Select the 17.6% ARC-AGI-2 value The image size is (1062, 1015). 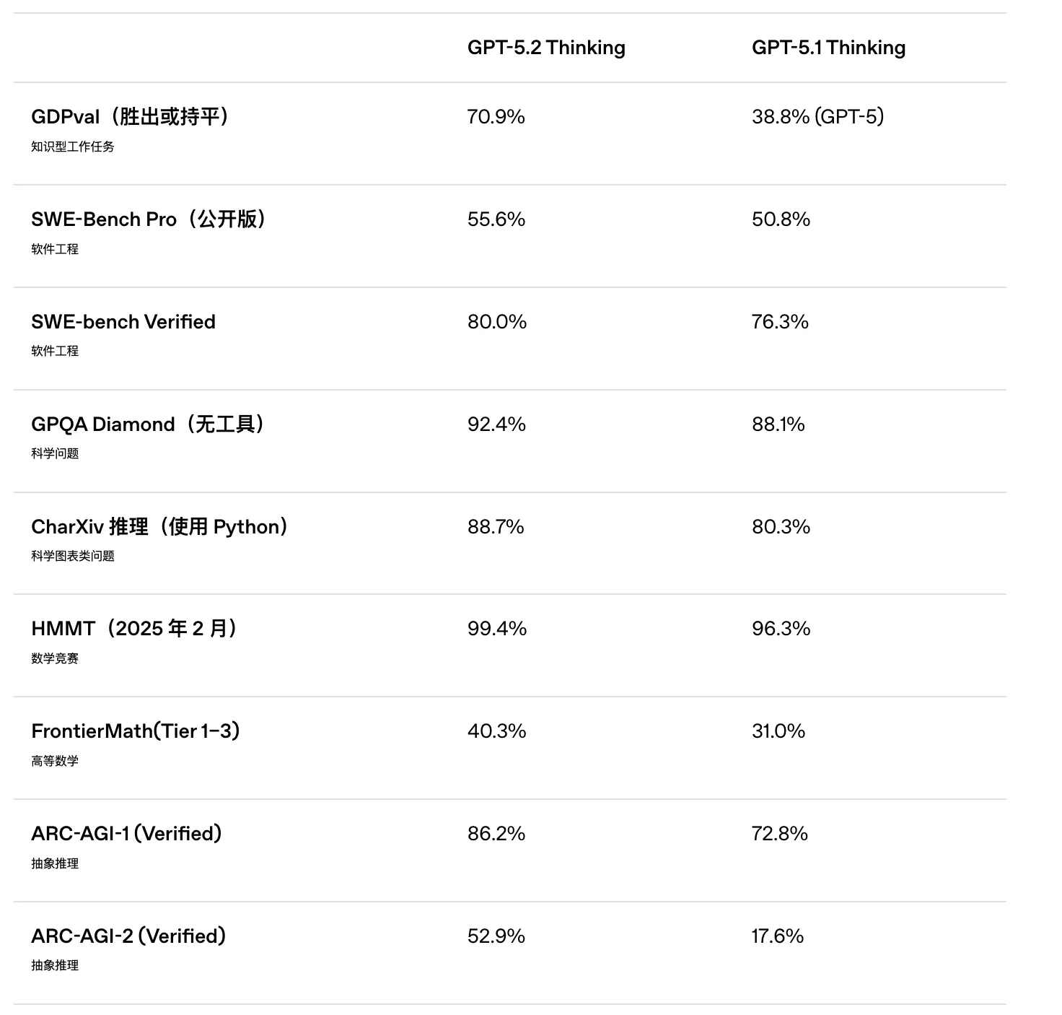pos(777,936)
